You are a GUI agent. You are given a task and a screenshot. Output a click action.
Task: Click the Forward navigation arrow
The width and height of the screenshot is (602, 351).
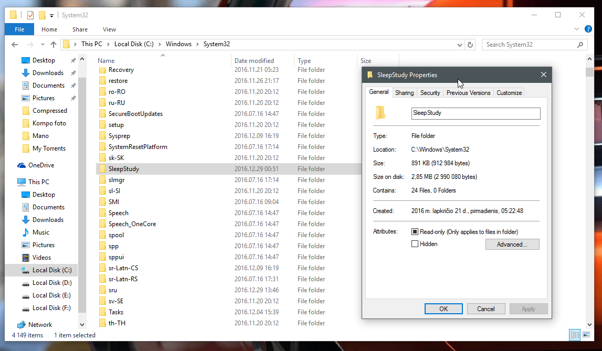pos(30,45)
